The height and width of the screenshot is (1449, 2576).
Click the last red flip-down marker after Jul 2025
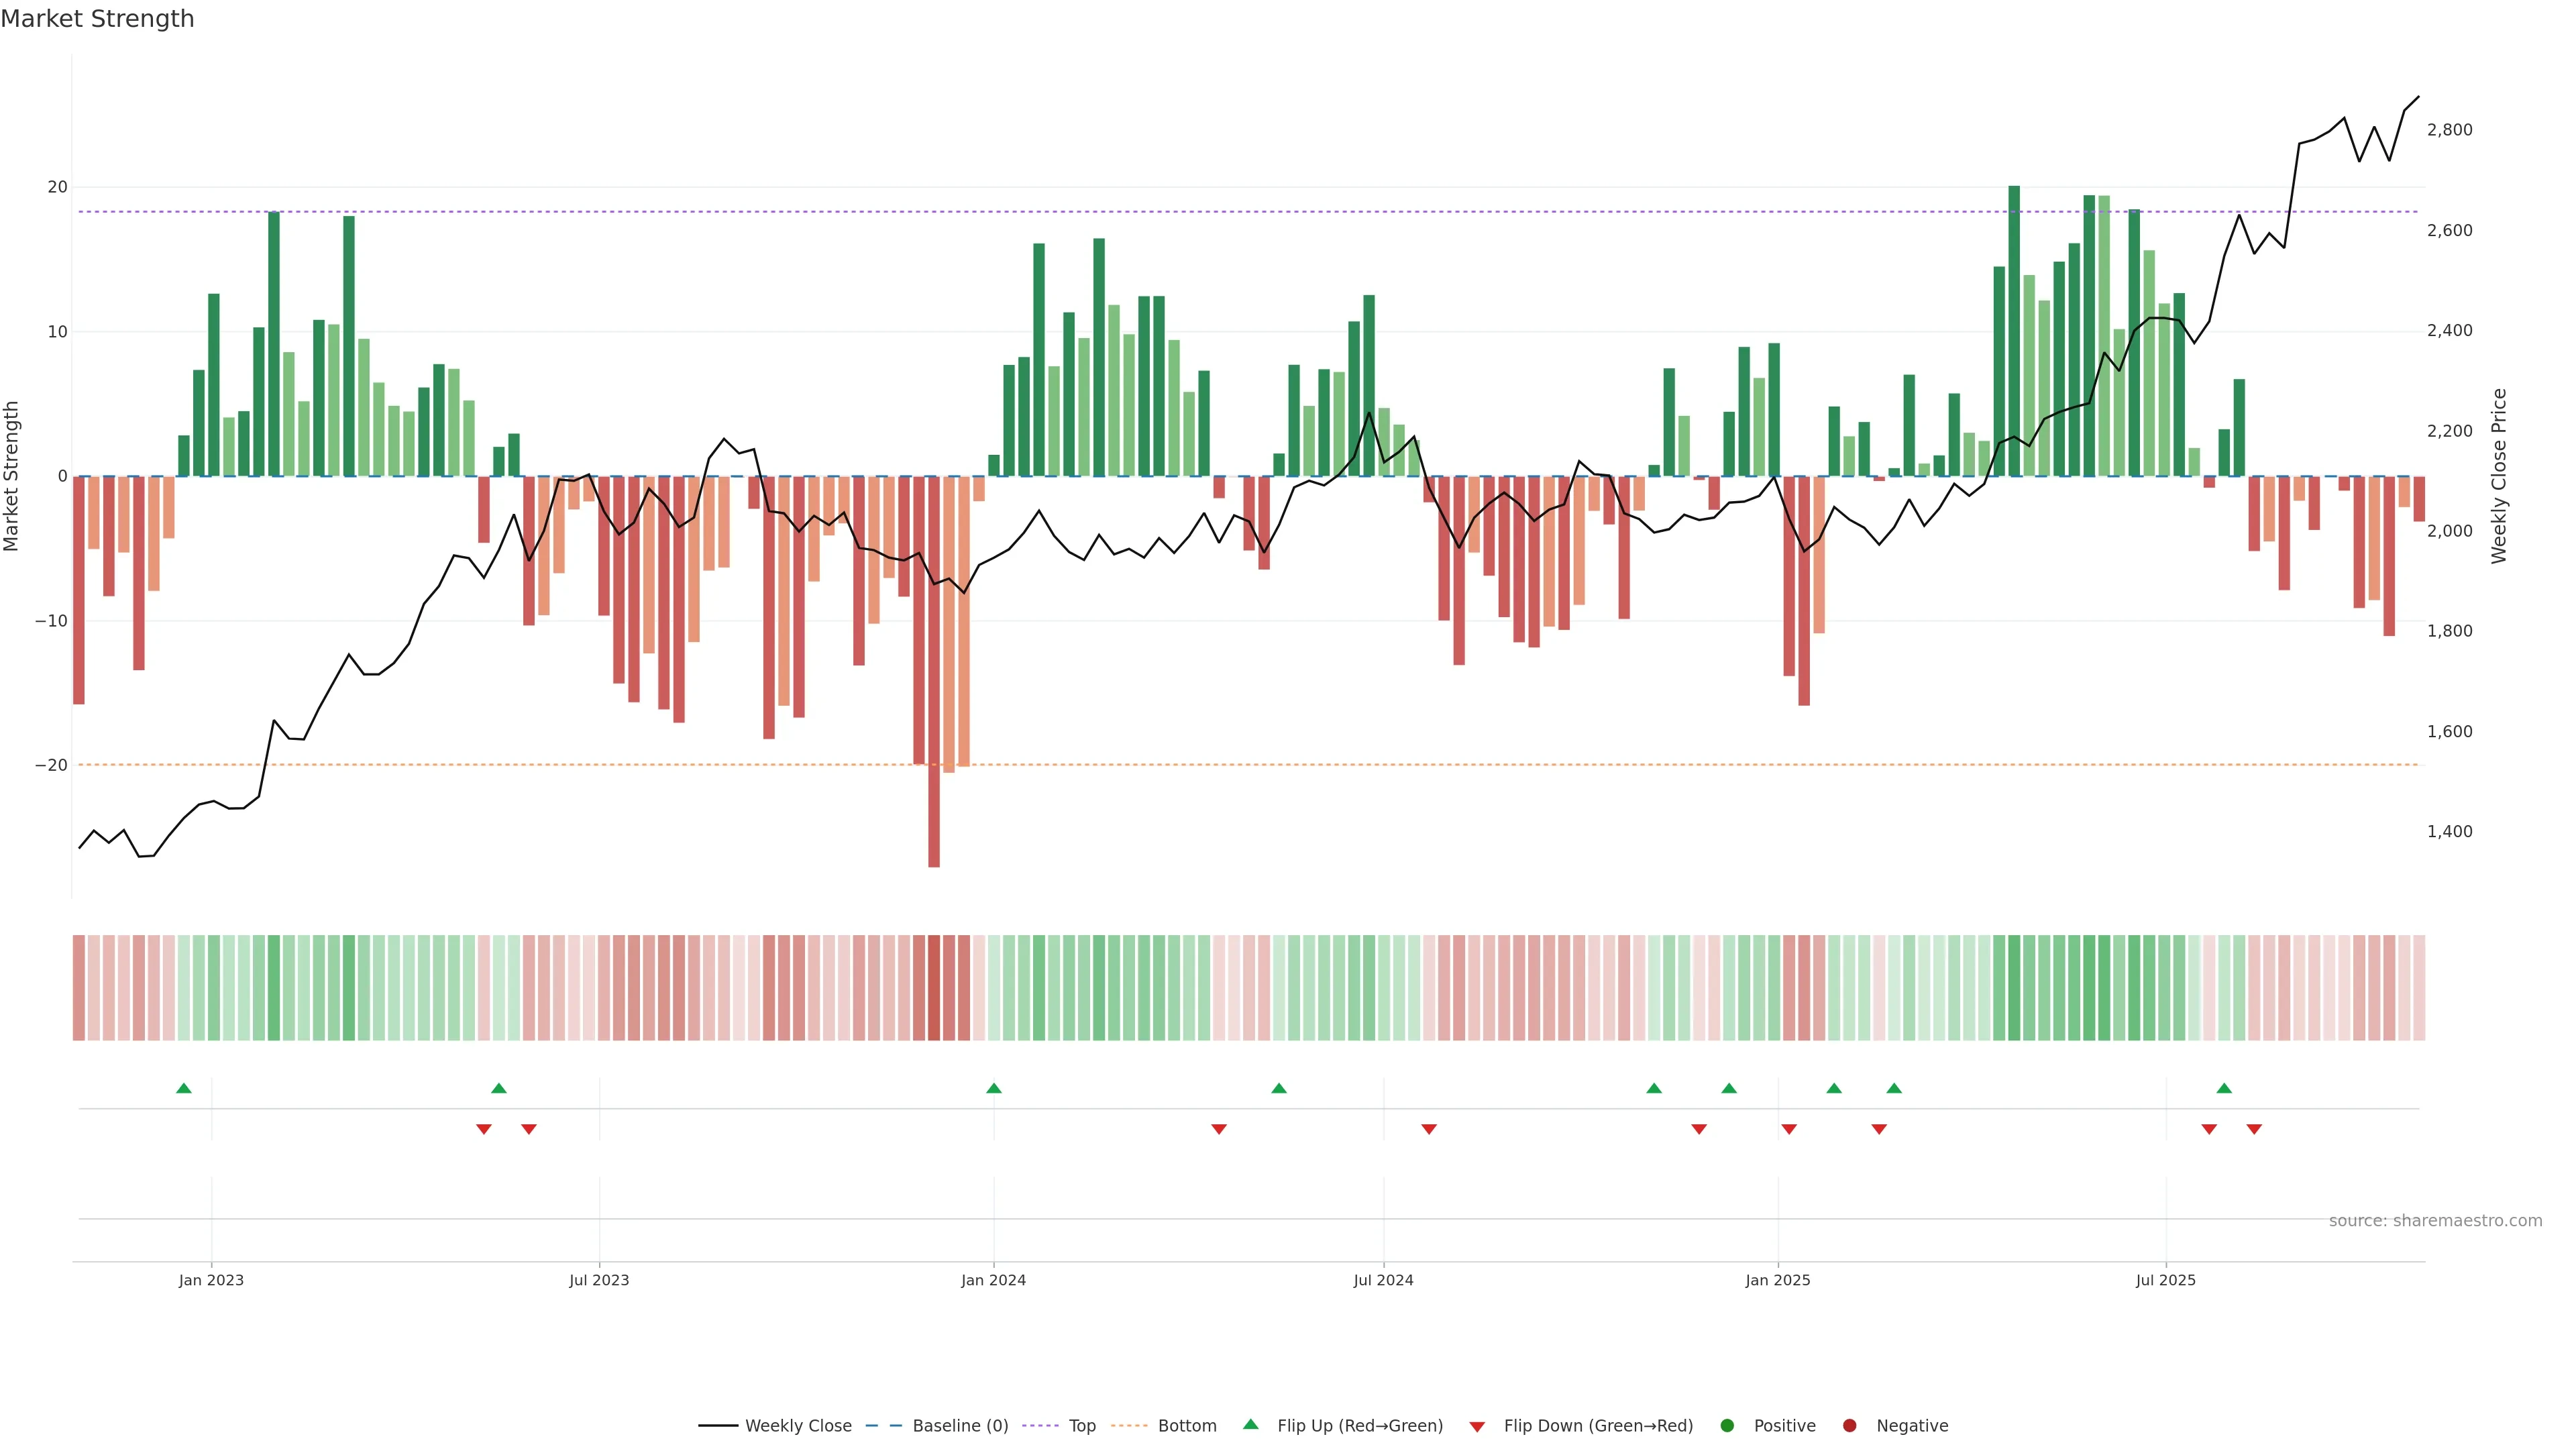point(2254,1129)
